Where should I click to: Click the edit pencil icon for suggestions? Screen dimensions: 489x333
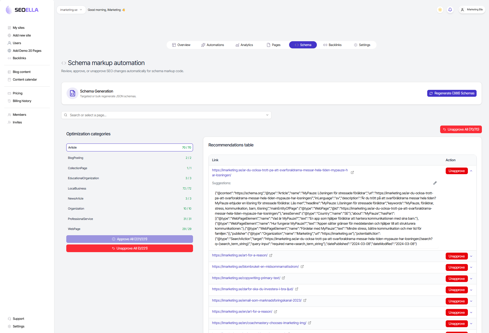click(x=435, y=183)
